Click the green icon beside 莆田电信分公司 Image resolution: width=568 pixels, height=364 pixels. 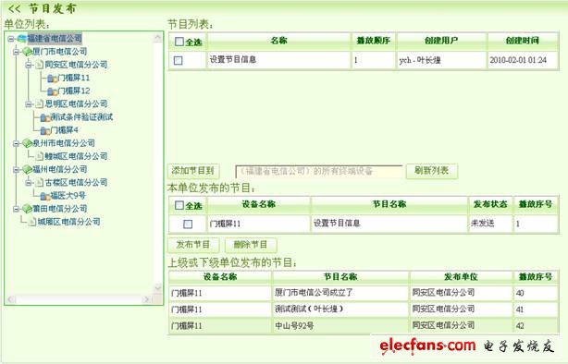point(27,209)
